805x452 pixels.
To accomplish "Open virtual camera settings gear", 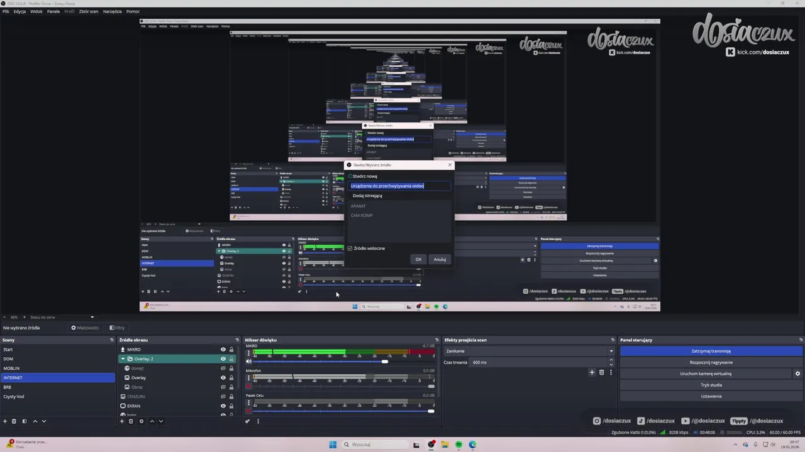I will [797, 374].
